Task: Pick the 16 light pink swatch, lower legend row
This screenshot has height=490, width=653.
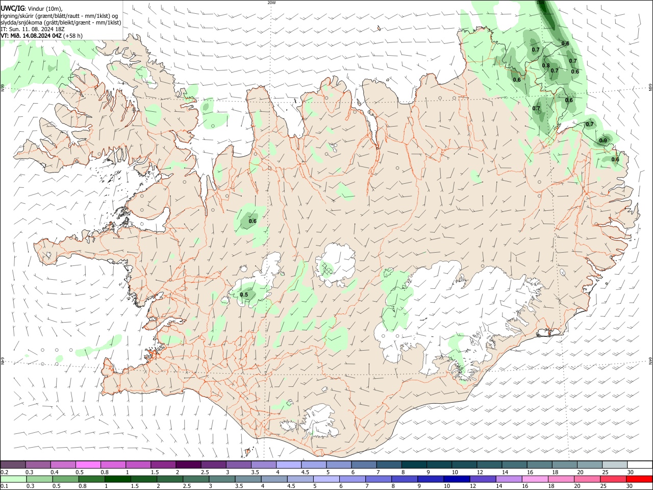Action: point(536,479)
